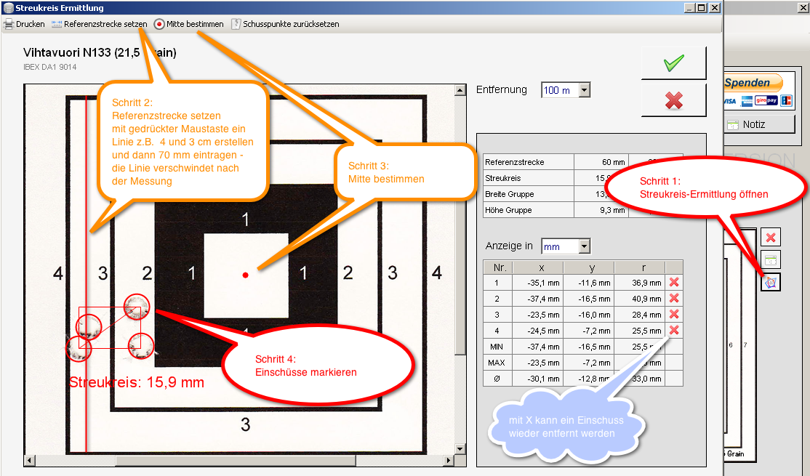Click the 28,4 mm radius cell
Image resolution: width=810 pixels, height=476 pixels.
pyautogui.click(x=640, y=315)
